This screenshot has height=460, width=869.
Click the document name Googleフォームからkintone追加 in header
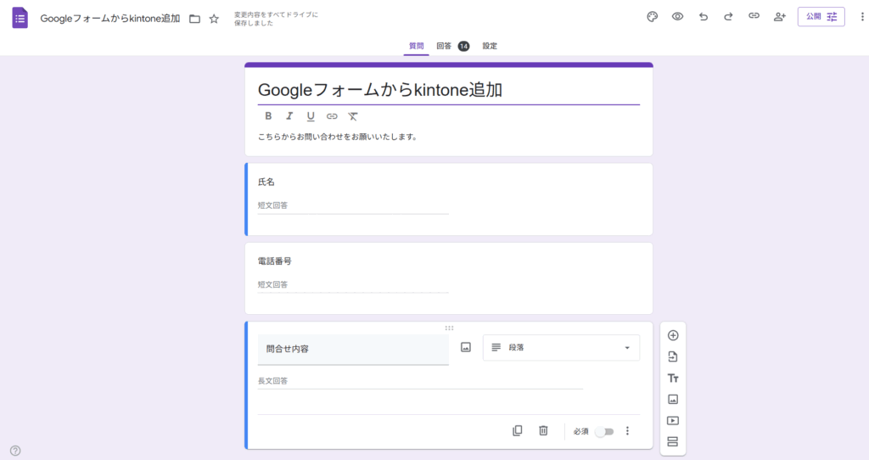110,19
